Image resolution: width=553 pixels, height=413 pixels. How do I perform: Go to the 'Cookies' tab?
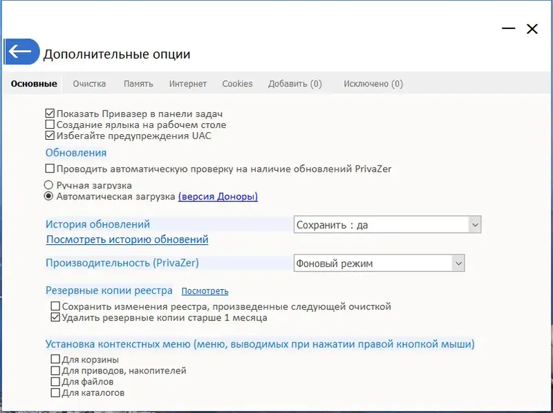pyautogui.click(x=237, y=84)
